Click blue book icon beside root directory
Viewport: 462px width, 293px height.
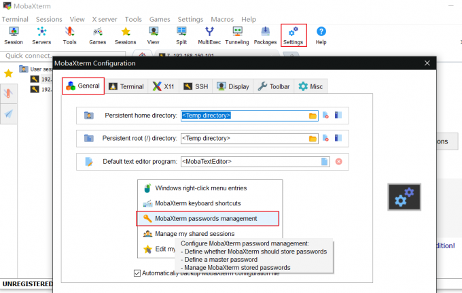[338, 138]
